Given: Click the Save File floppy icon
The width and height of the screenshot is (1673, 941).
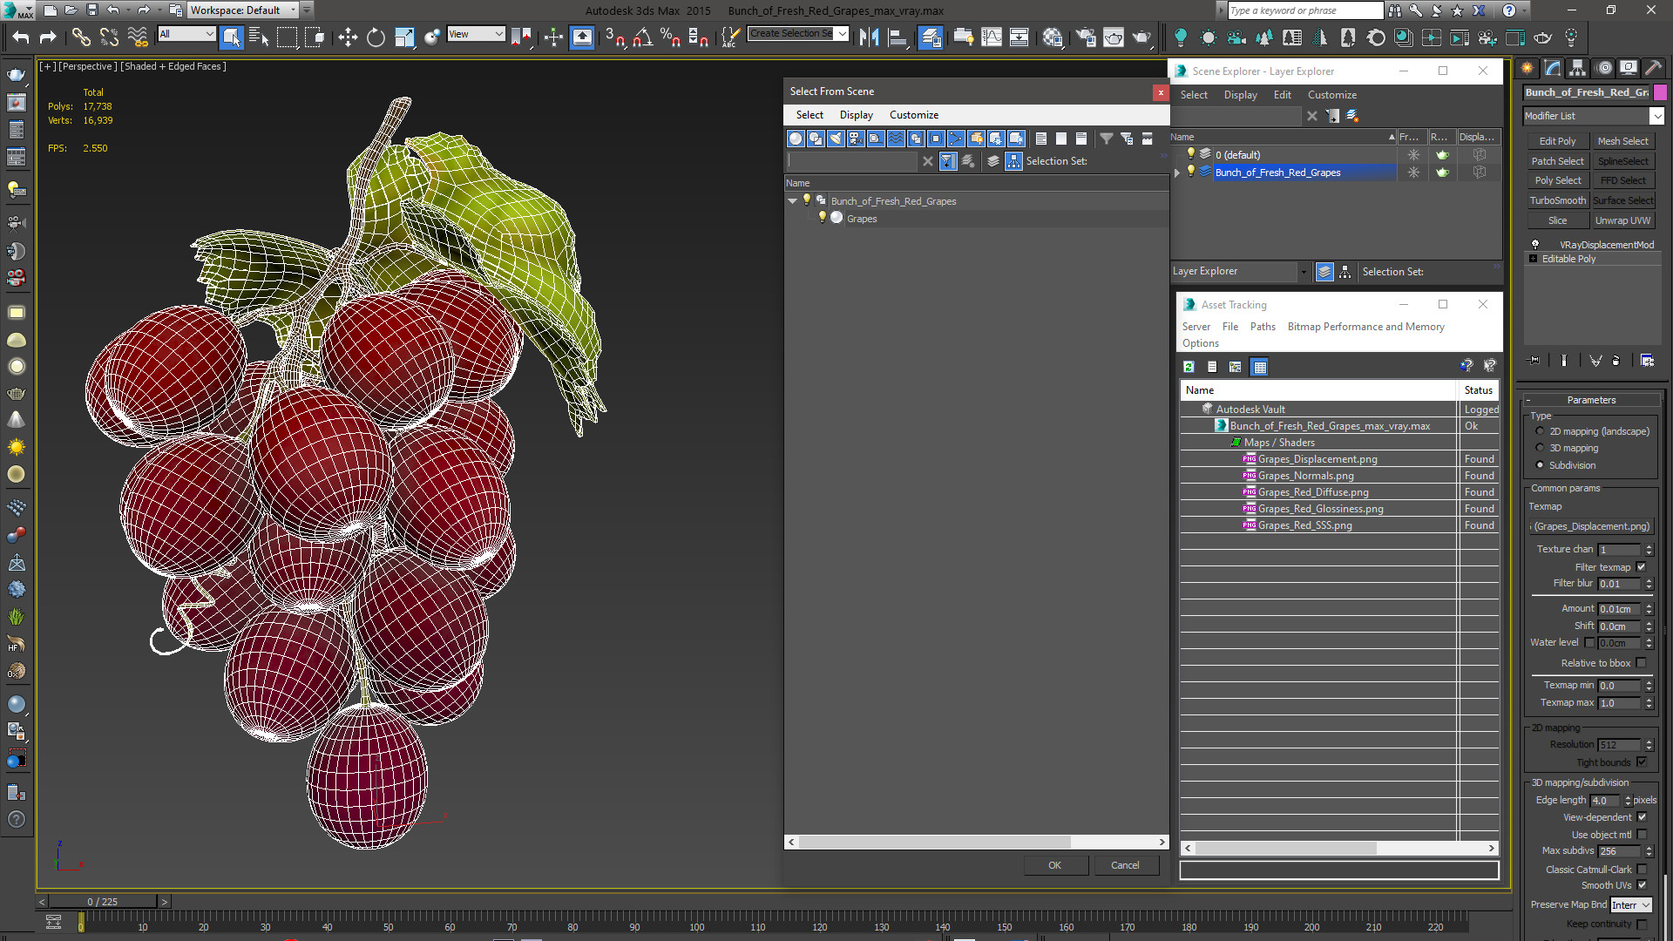Looking at the screenshot, I should click(91, 10).
